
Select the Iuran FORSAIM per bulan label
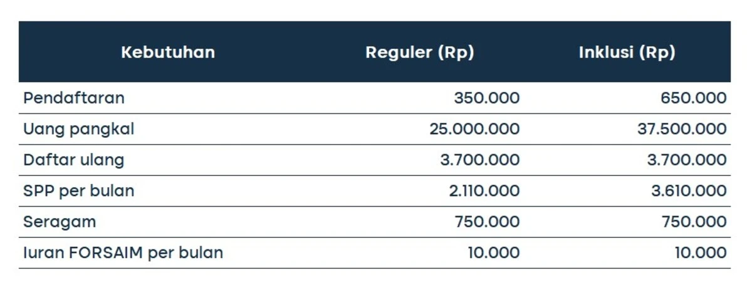pos(123,253)
